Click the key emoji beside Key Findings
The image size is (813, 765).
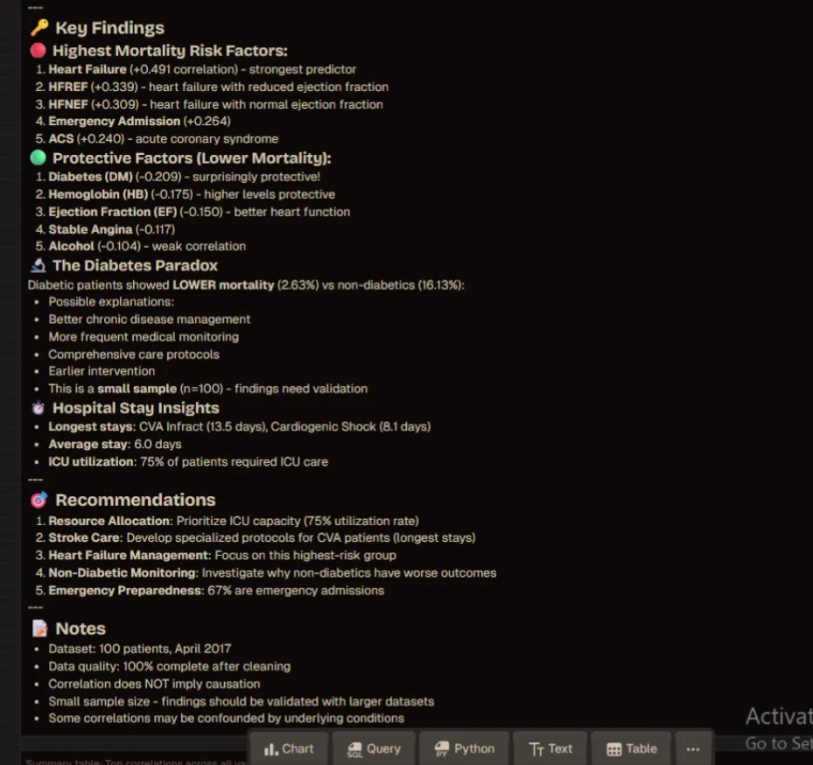(39, 27)
